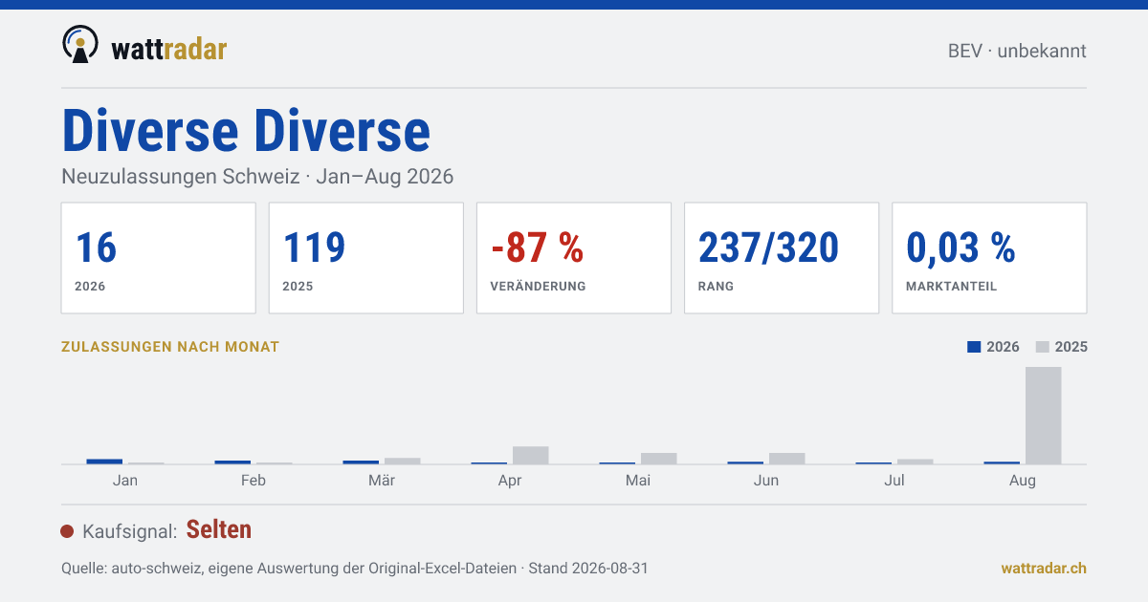1148x602 pixels.
Task: Click the 'RANG' card label
Action: coord(716,287)
